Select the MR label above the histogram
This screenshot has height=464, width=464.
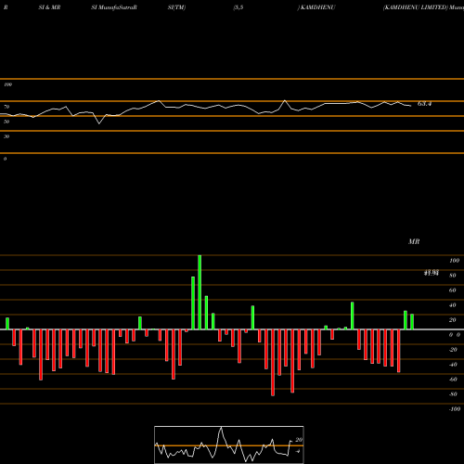click(x=414, y=241)
